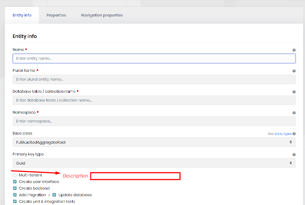
Task: Toggle Create unit & integration tests
Action: click(15, 201)
